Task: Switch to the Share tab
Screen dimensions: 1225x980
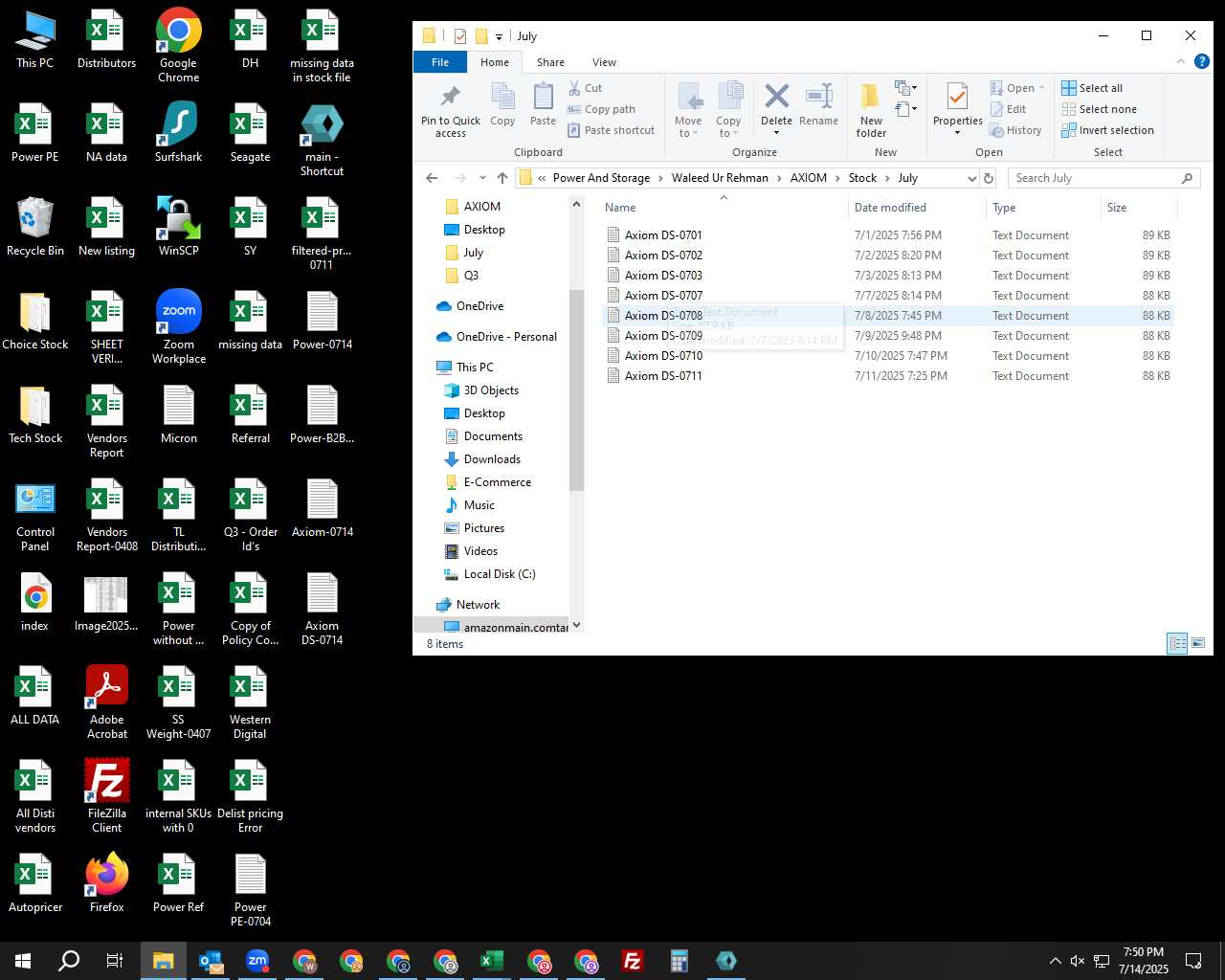Action: coord(550,62)
